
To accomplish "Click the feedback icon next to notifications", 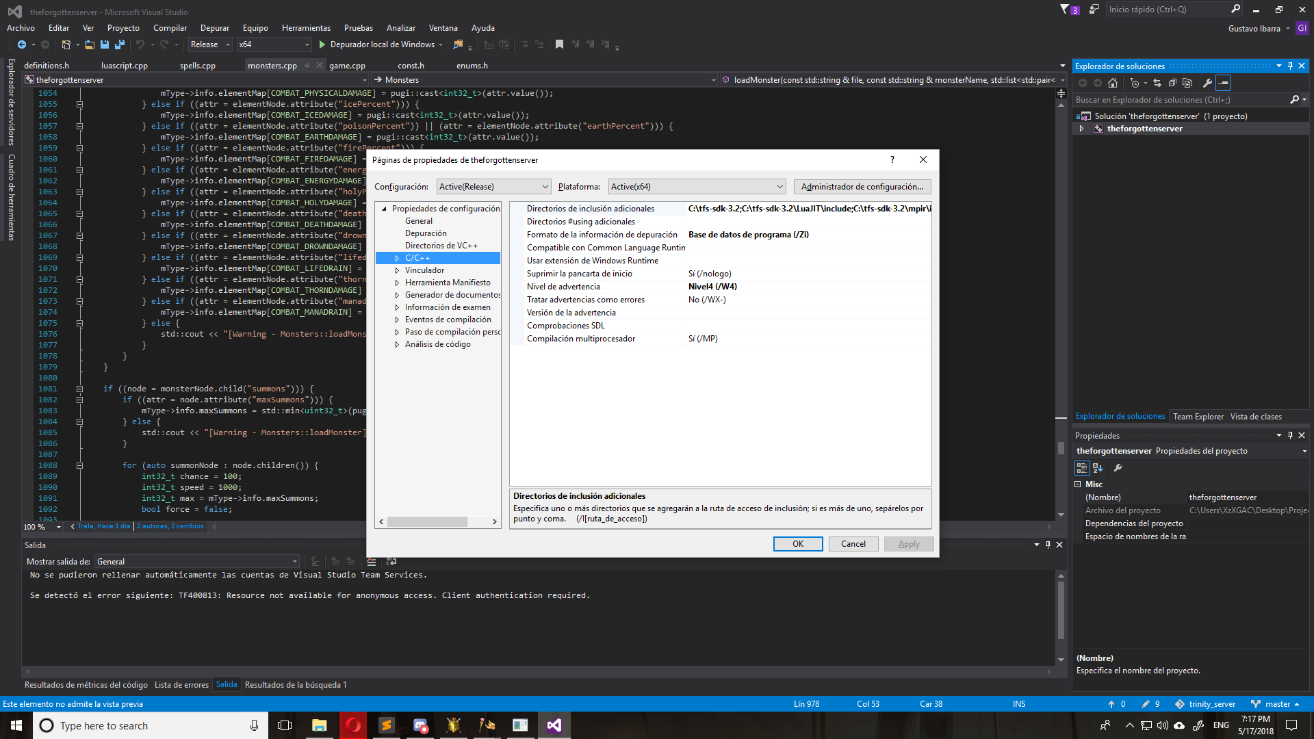I will point(1094,10).
